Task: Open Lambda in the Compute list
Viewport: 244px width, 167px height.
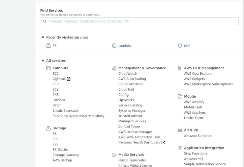Action: pyautogui.click(x=59, y=100)
